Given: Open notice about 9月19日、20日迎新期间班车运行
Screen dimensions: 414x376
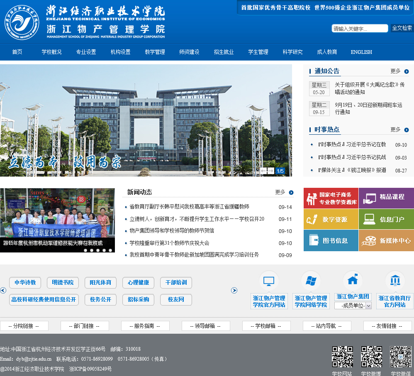Looking at the screenshot, I should [369, 109].
